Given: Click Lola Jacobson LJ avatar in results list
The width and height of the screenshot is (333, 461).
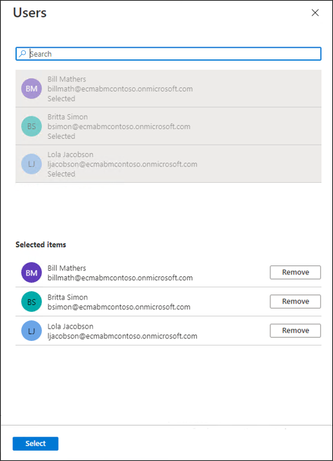Looking at the screenshot, I should tap(32, 164).
